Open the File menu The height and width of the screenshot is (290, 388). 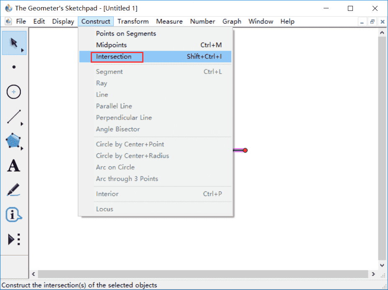(x=21, y=21)
